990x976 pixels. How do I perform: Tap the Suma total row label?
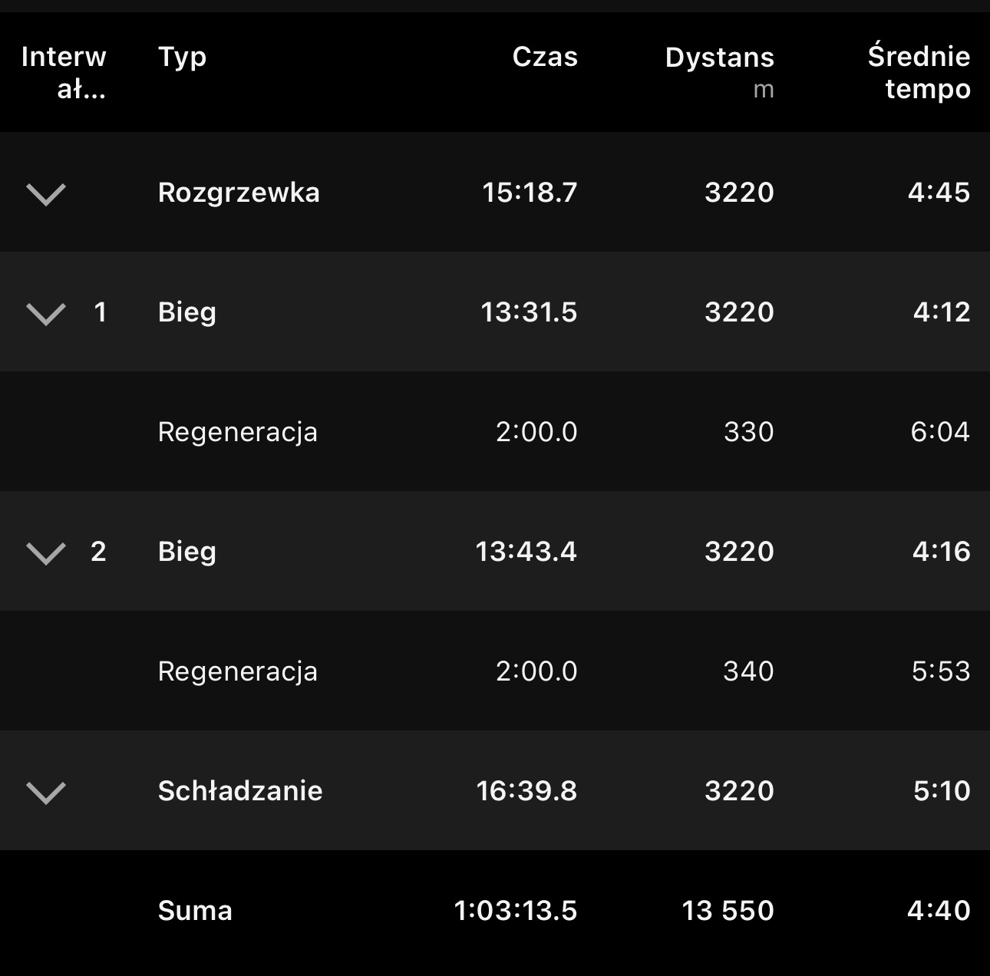point(195,911)
